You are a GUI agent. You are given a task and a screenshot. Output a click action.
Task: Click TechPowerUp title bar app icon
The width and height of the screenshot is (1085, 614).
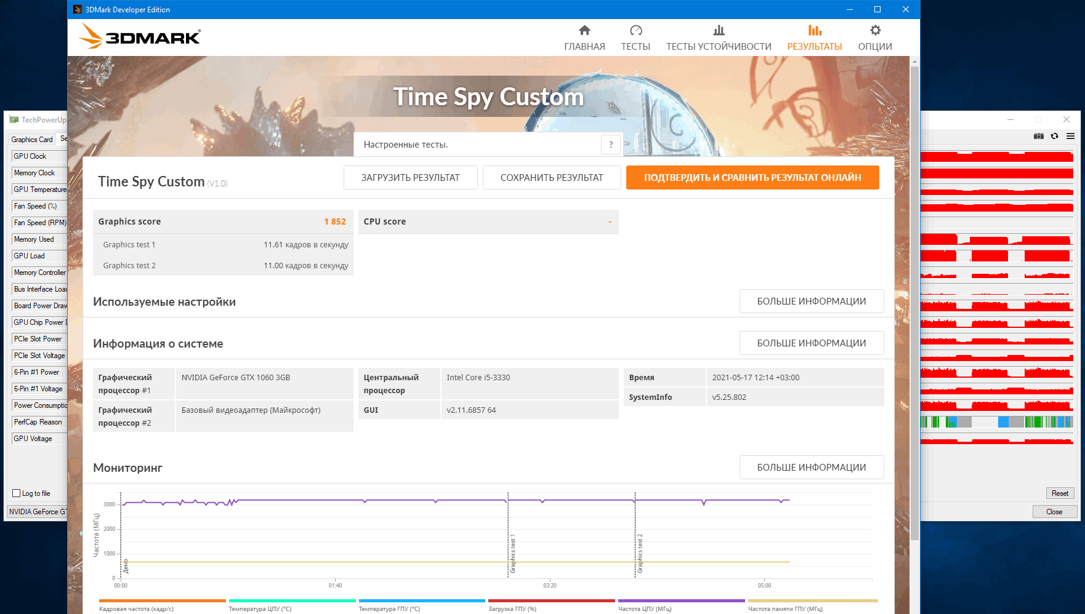(x=14, y=119)
